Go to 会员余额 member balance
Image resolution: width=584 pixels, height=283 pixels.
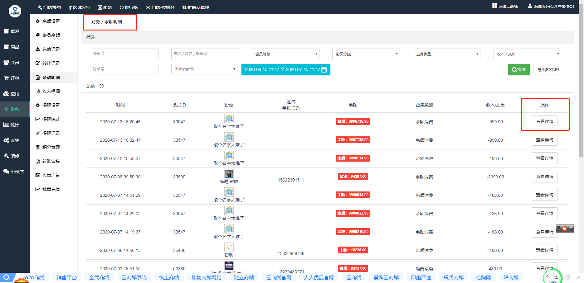point(48,35)
